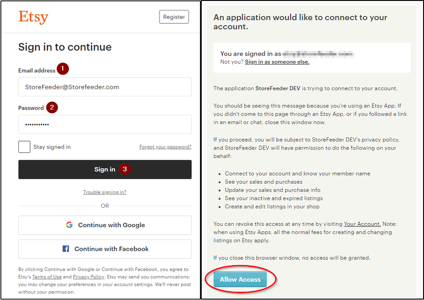Select Sign in as someone else
Image resolution: width=424 pixels, height=300 pixels.
click(x=277, y=61)
